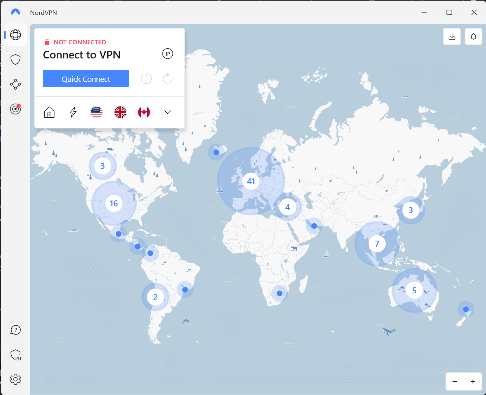Open the Meshnet nodes icon
This screenshot has height=395, width=486.
coord(15,84)
